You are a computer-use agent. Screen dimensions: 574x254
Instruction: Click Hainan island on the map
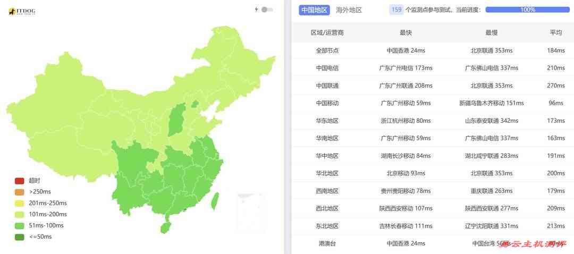coord(165,227)
